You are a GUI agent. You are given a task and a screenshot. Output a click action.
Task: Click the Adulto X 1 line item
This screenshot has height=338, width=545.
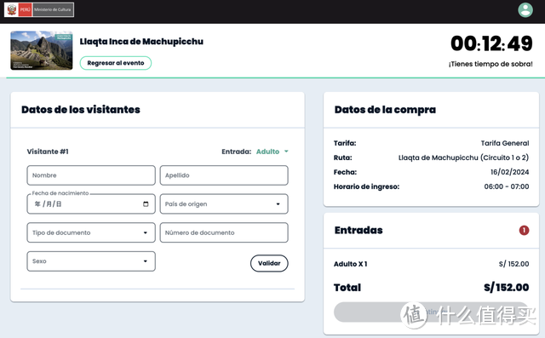(x=350, y=264)
